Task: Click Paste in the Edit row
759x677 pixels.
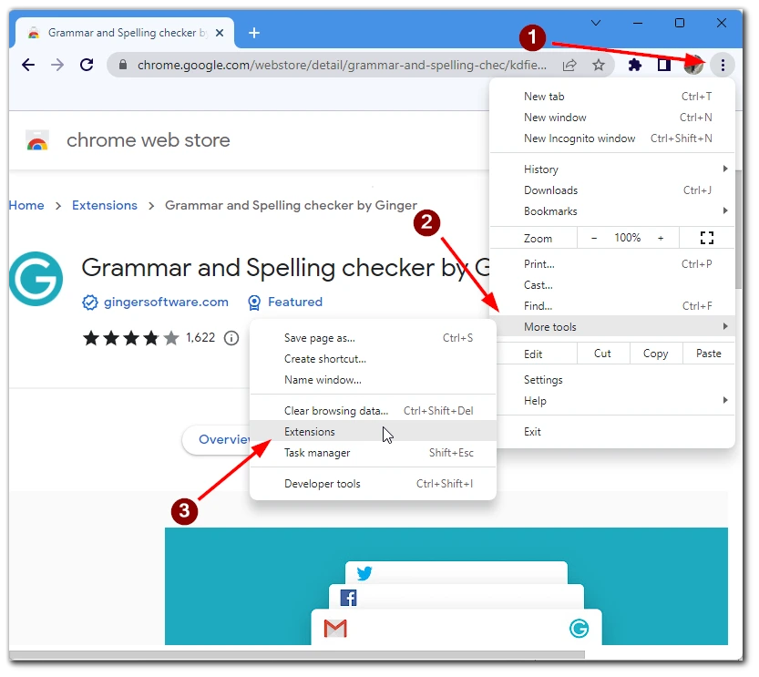Action: pos(709,354)
